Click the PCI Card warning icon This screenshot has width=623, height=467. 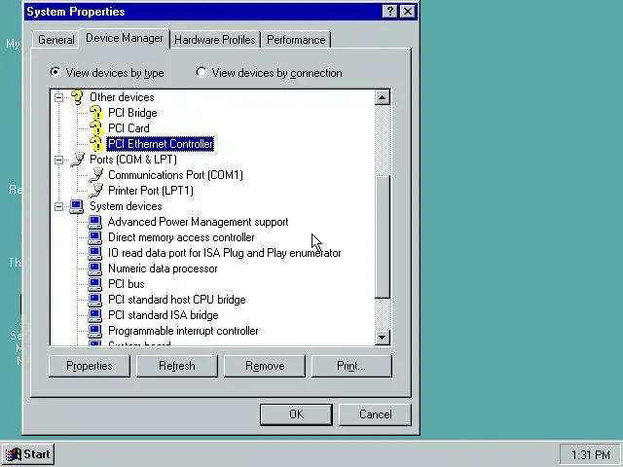(x=95, y=128)
